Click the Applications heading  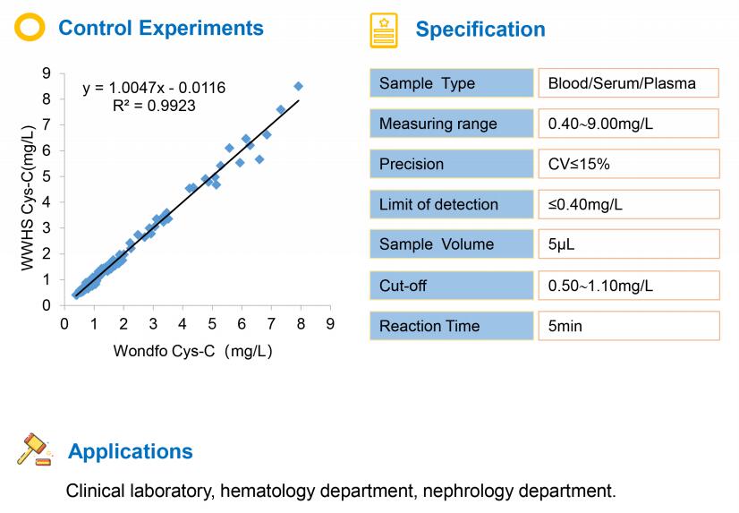point(131,451)
